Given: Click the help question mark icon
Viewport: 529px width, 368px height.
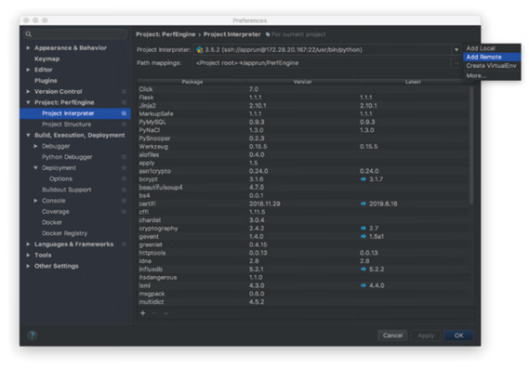Looking at the screenshot, I should coord(32,335).
